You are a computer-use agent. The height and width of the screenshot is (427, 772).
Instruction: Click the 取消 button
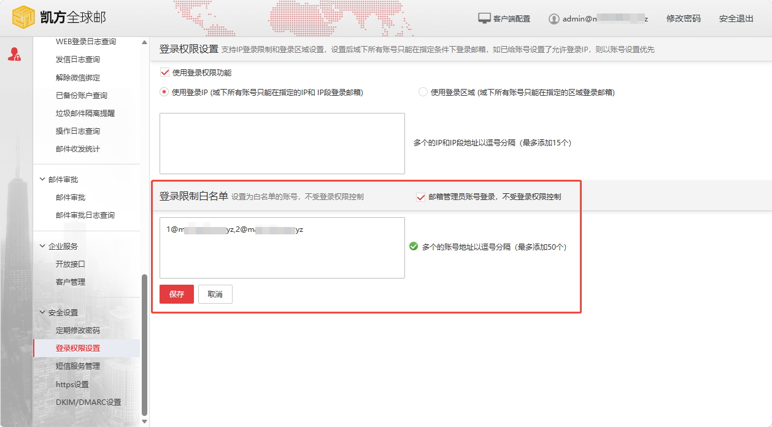(215, 294)
